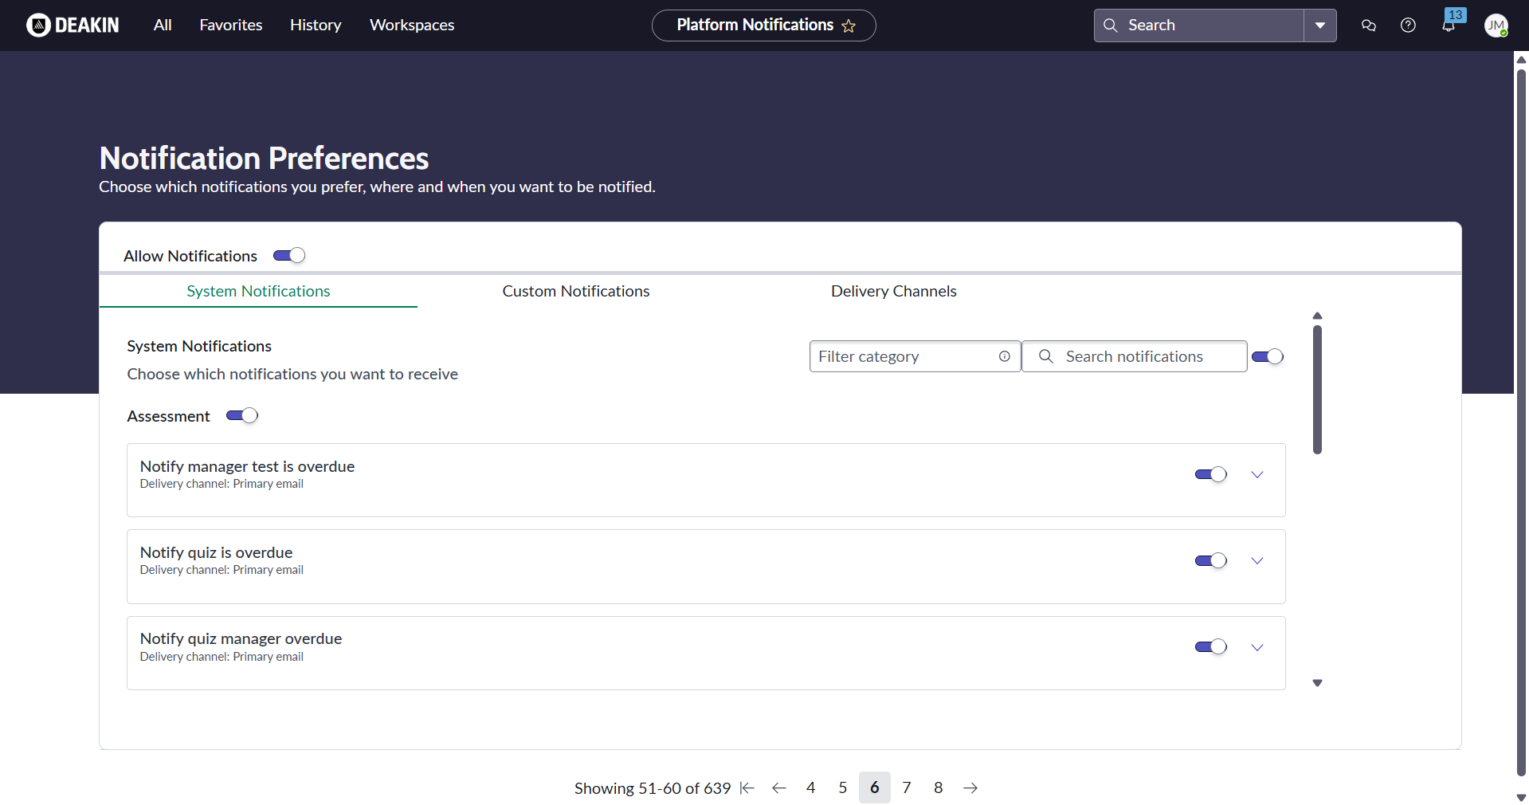Go to next page arrow

tap(970, 788)
